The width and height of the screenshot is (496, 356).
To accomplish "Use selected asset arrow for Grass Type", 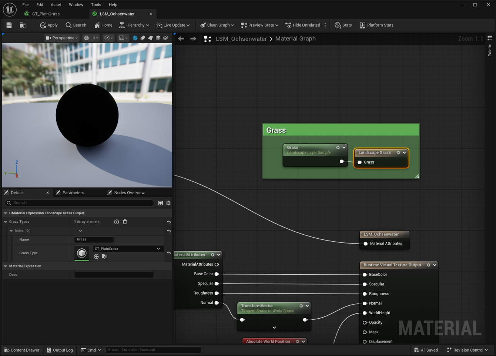I will tap(97, 256).
